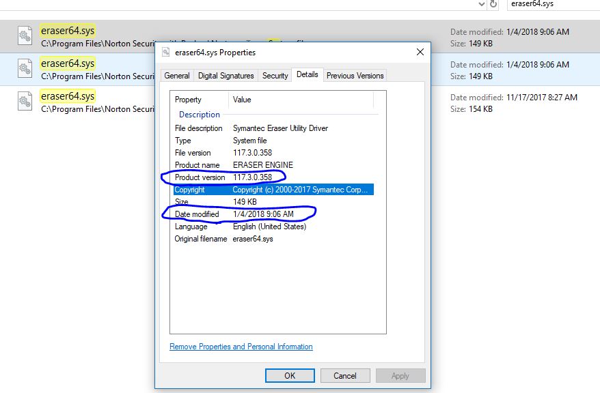
Task: Click the Description group heading
Action: pyautogui.click(x=200, y=115)
